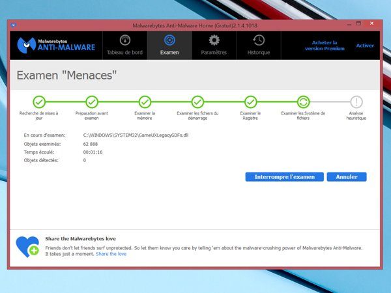
Task: Follow the Share the love link
Action: [111, 254]
